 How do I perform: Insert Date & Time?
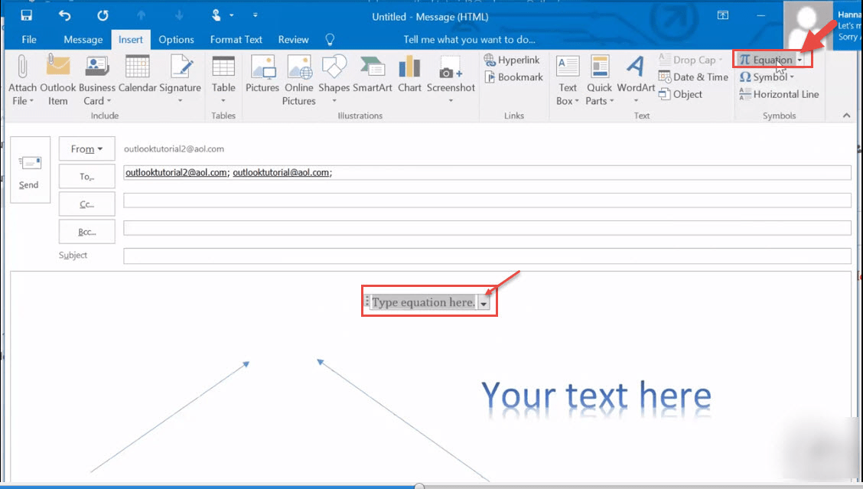[693, 77]
